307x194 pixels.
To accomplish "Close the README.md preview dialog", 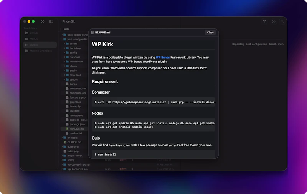I will coord(210,33).
